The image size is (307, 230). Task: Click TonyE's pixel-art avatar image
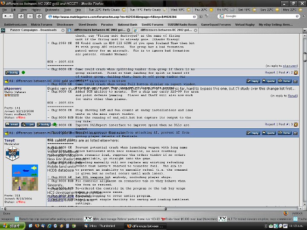click(x=25, y=178)
